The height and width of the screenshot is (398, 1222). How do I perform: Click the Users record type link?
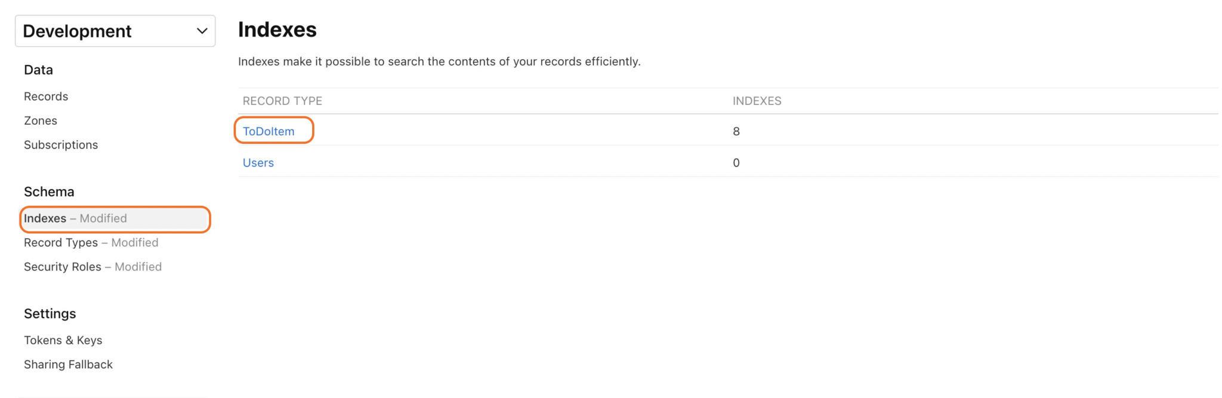click(x=258, y=163)
